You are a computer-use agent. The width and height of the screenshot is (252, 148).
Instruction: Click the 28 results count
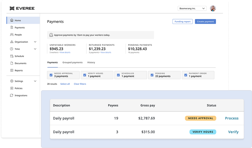pos(52,84)
